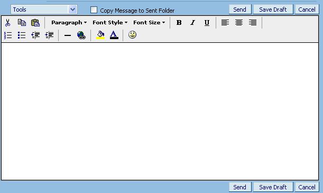This screenshot has width=323, height=193.
Task: Open the Font Size dropdown
Action: [149, 23]
